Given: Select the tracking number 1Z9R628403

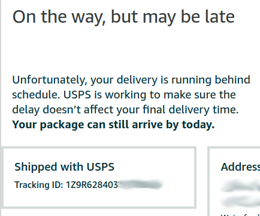Looking at the screenshot, I should (92, 185).
